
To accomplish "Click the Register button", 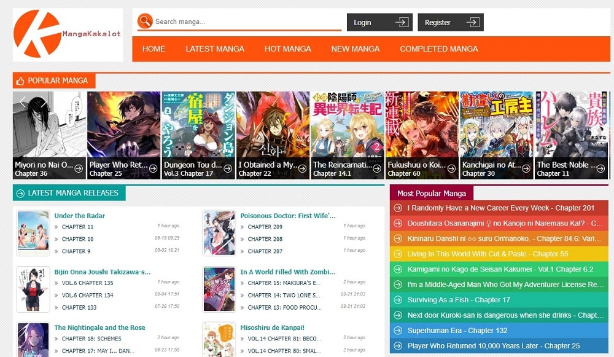I will pyautogui.click(x=451, y=22).
